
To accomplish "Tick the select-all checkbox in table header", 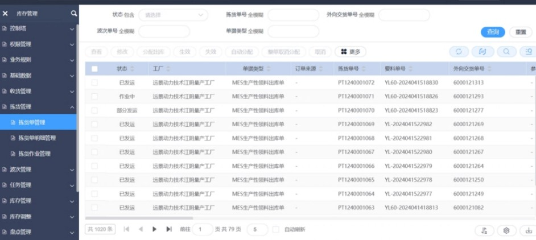I will (x=94, y=69).
